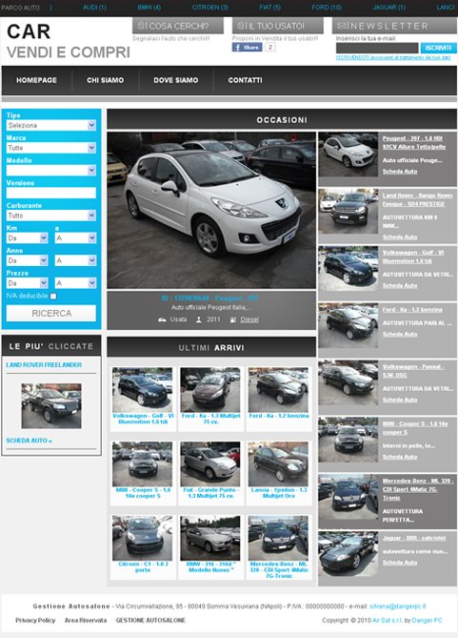Open the LAND ROVER FREELANDER link
The height and width of the screenshot is (638, 458).
(44, 365)
